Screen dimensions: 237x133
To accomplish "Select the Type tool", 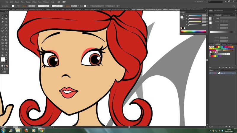I will click(6, 22).
